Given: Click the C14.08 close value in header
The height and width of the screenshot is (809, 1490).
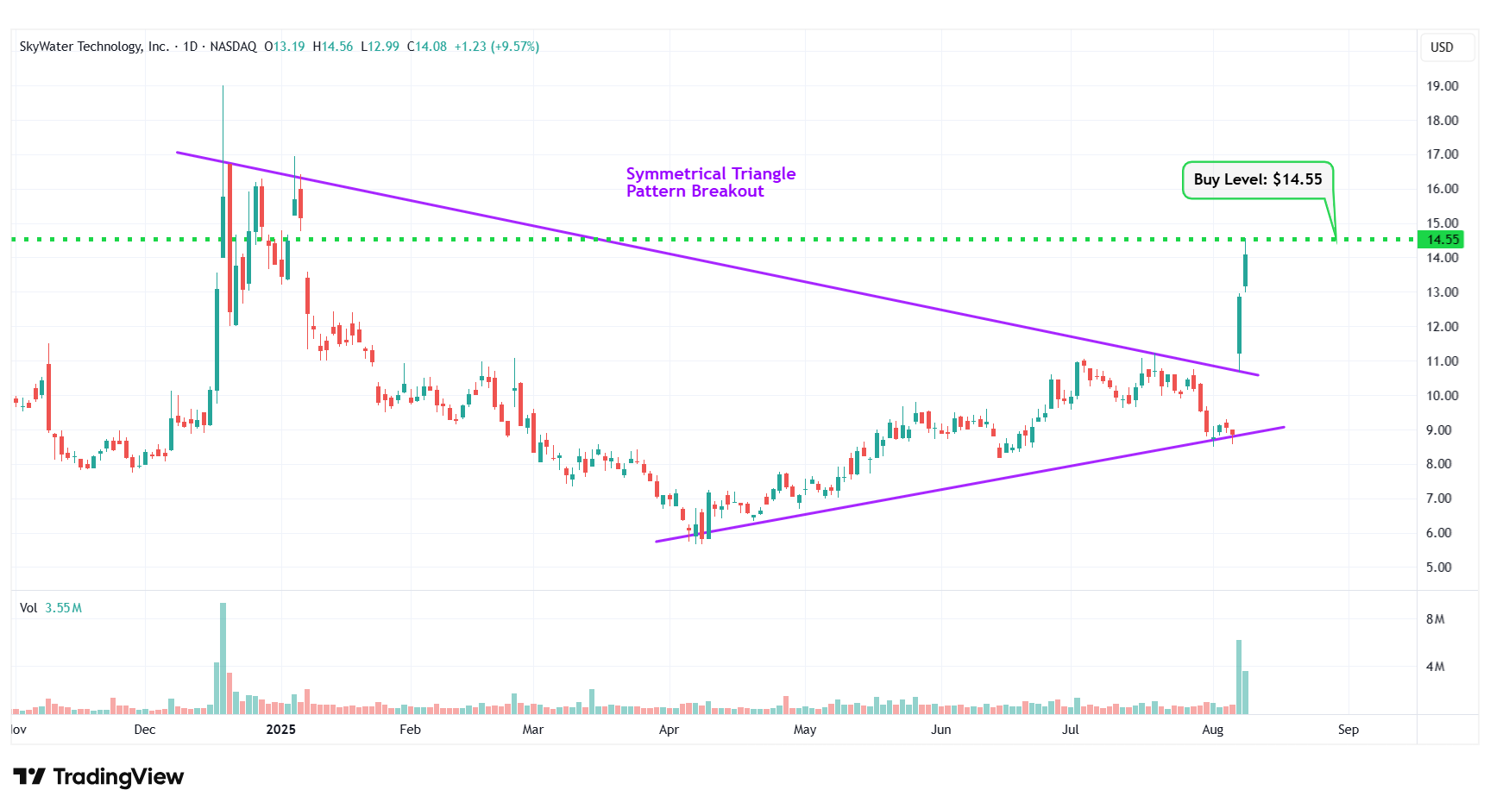Looking at the screenshot, I should pos(427,47).
